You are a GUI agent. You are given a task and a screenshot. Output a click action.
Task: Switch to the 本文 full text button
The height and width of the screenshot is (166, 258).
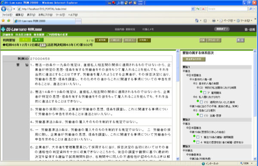click(x=38, y=40)
